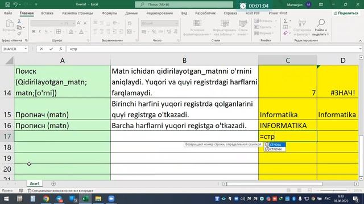Apply percent style format

(154, 32)
